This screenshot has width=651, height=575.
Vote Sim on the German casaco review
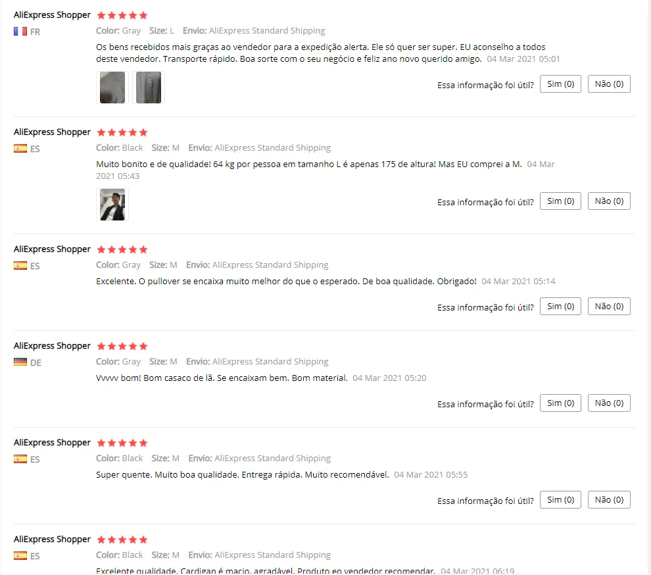pyautogui.click(x=560, y=403)
